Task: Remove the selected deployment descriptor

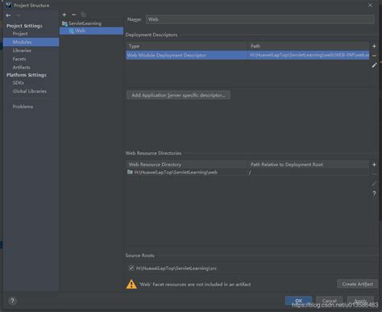Action: click(x=374, y=56)
